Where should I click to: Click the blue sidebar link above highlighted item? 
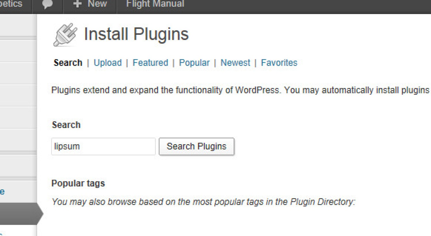point(2,192)
